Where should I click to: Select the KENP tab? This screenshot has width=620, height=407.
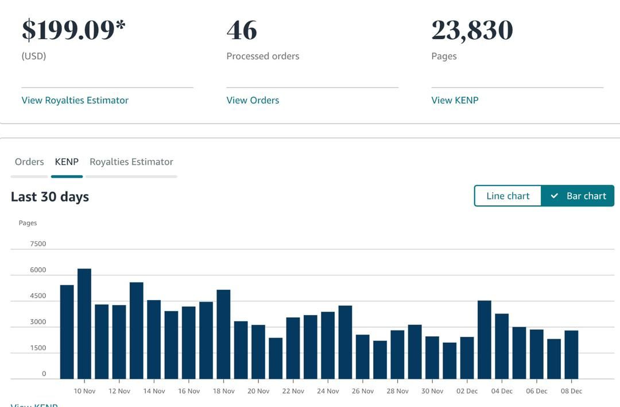[x=67, y=162]
